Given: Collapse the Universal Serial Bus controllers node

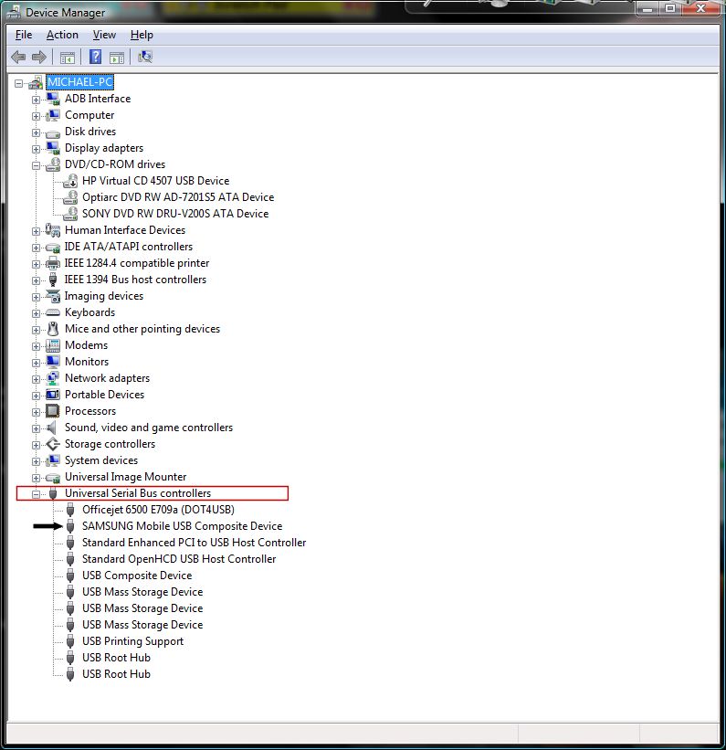Looking at the screenshot, I should [36, 493].
